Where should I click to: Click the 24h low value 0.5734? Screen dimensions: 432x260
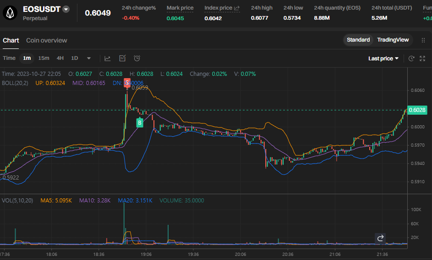coord(292,18)
